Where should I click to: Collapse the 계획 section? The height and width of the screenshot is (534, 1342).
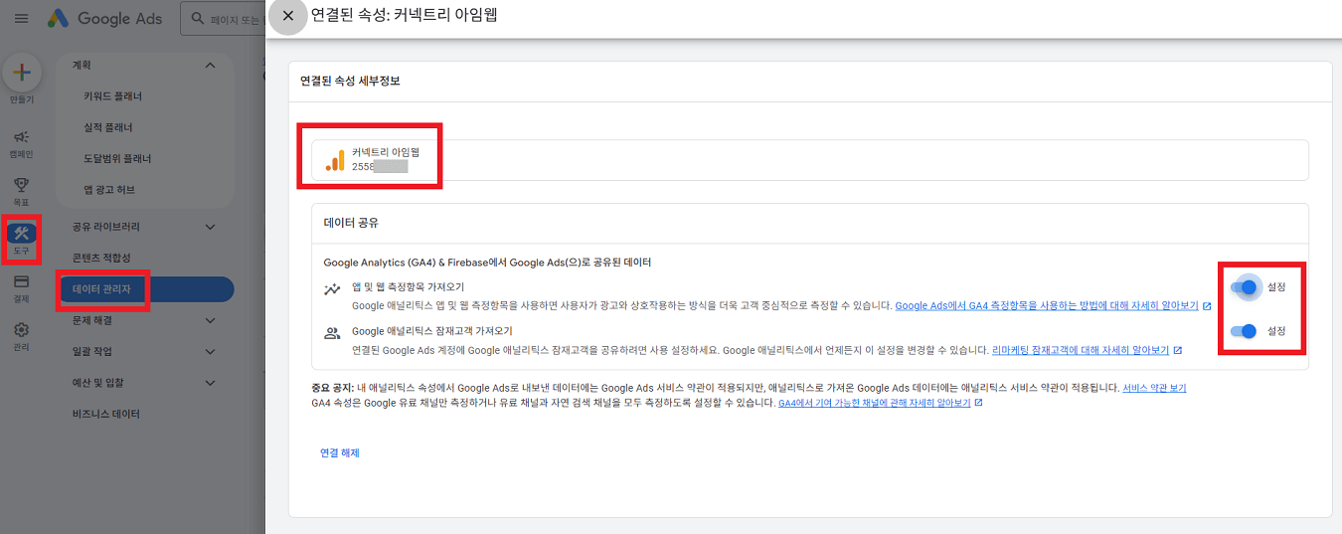(x=210, y=66)
